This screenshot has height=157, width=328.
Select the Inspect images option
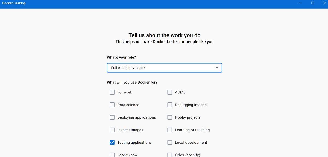click(112, 130)
